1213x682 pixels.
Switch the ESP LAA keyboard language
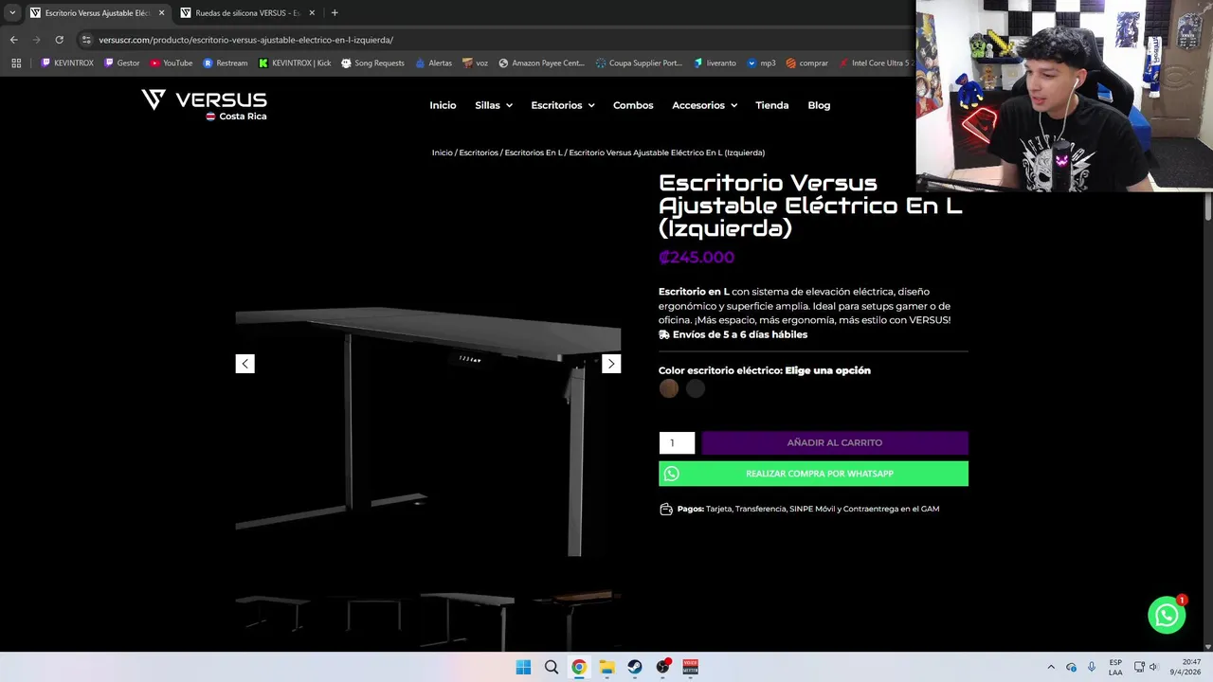1115,667
